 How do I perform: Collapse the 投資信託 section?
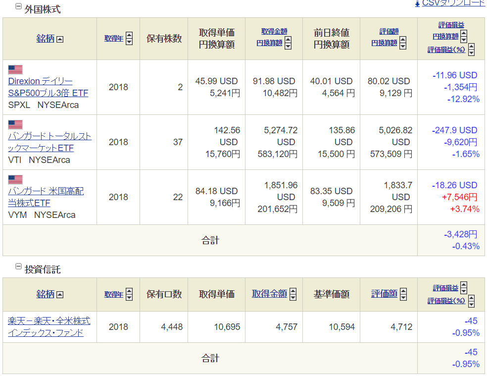18,266
